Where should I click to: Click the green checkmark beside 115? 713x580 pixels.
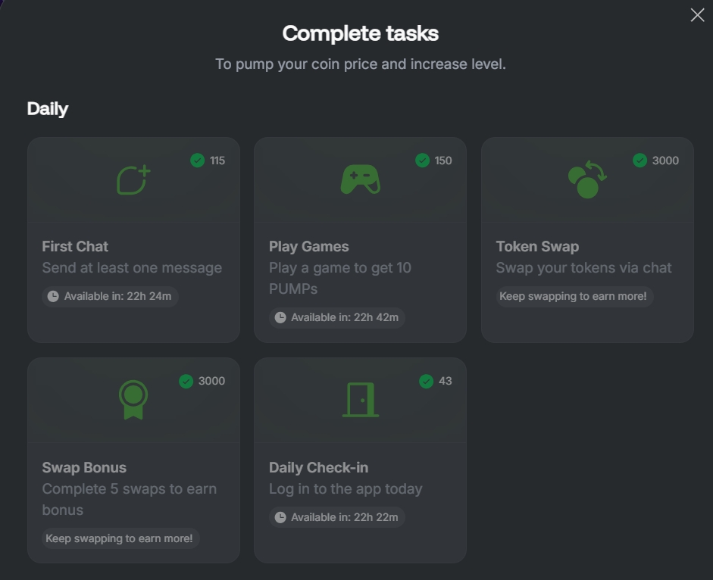(197, 160)
